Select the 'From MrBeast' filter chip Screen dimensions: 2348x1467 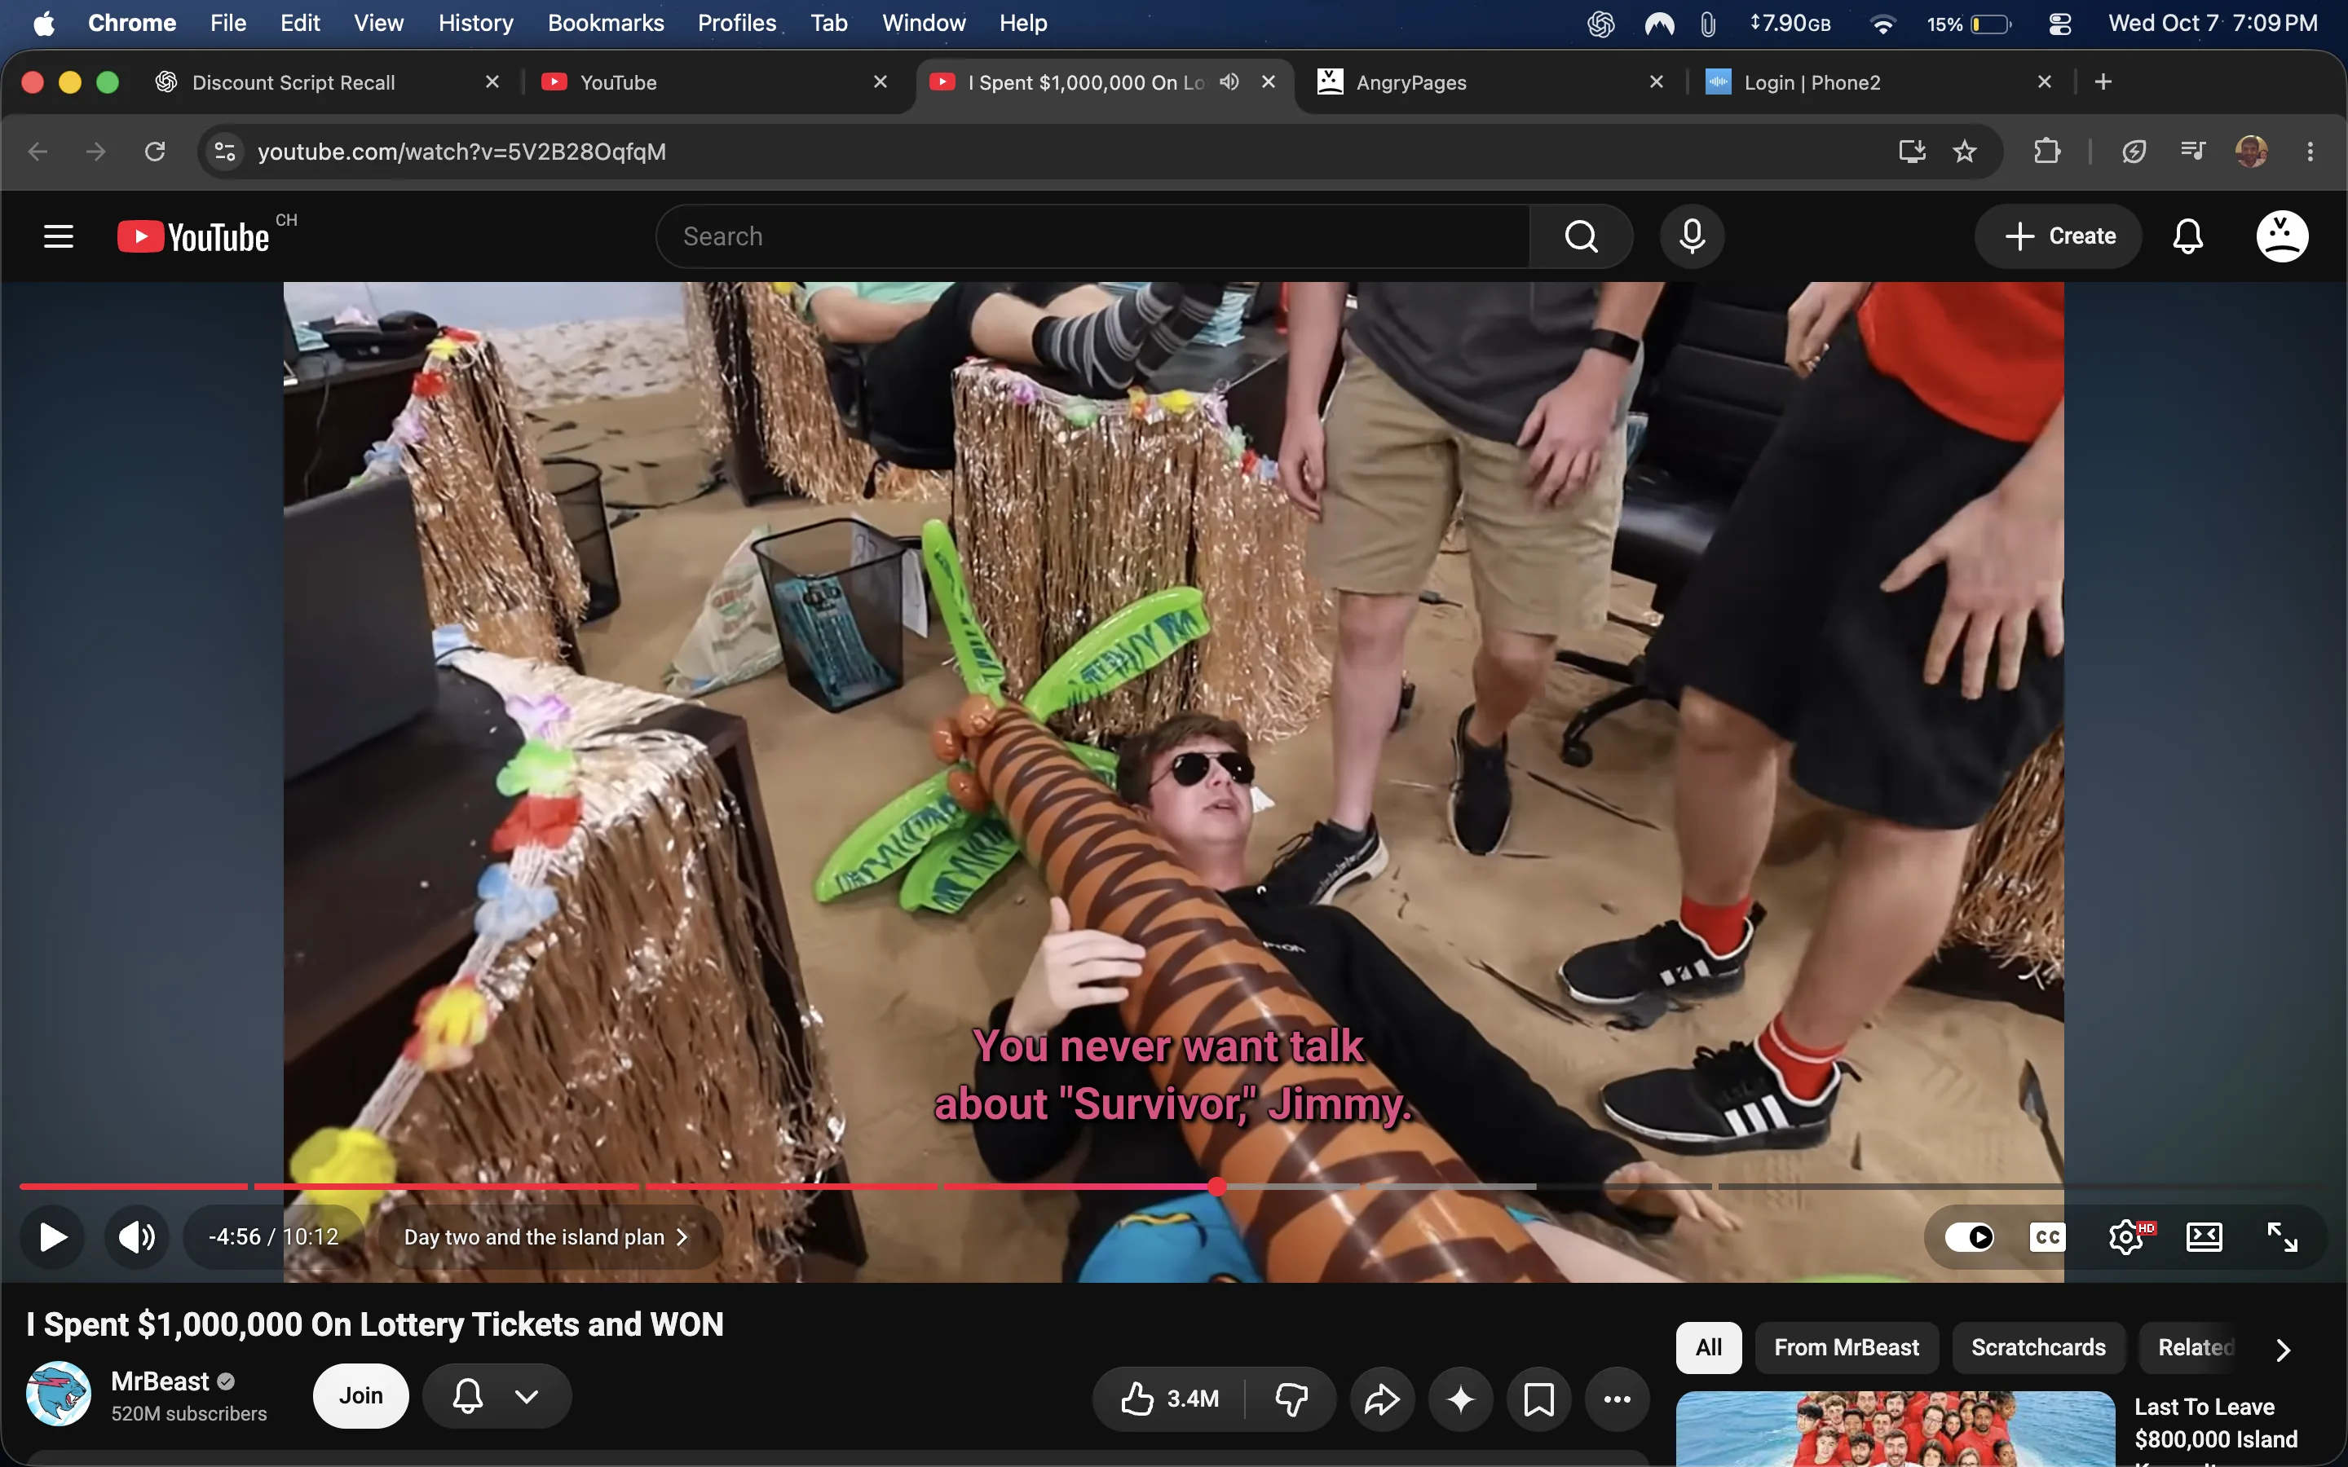click(x=1847, y=1348)
